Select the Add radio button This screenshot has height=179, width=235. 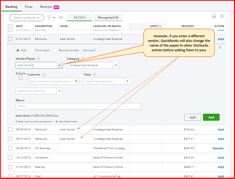pos(18,50)
